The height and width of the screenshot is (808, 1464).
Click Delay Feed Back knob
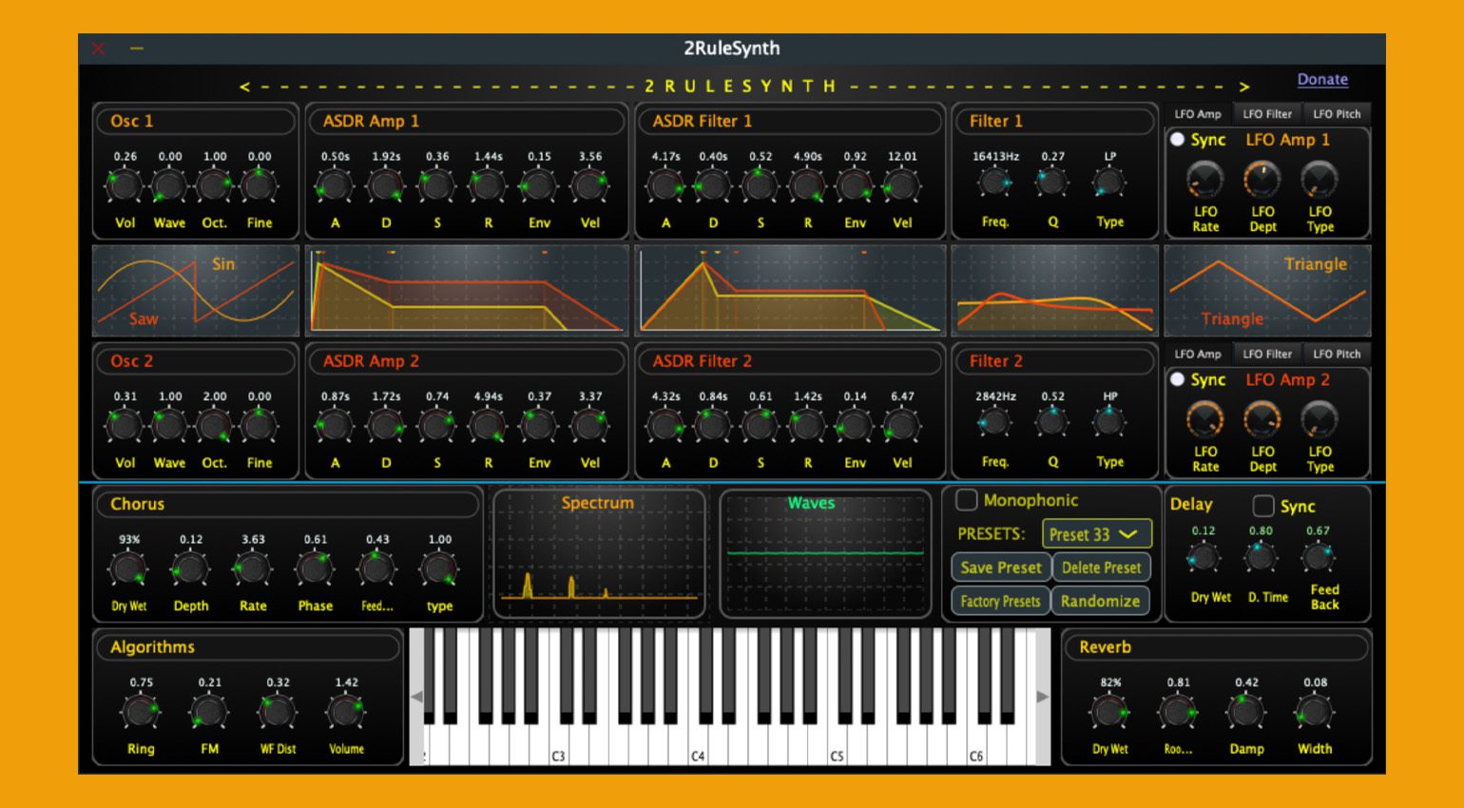tap(1319, 557)
